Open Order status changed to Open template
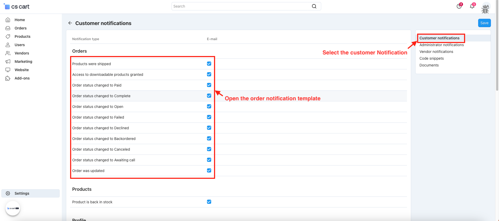The image size is (499, 221). click(98, 107)
